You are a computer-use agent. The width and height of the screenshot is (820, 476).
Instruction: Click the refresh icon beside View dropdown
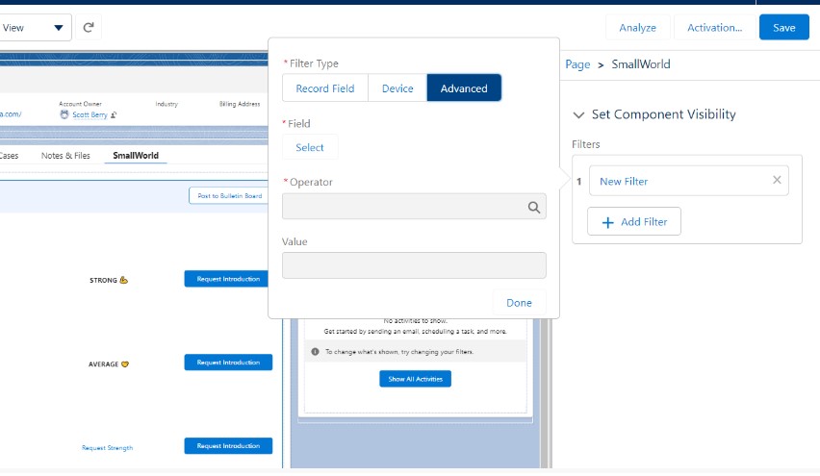pos(89,28)
